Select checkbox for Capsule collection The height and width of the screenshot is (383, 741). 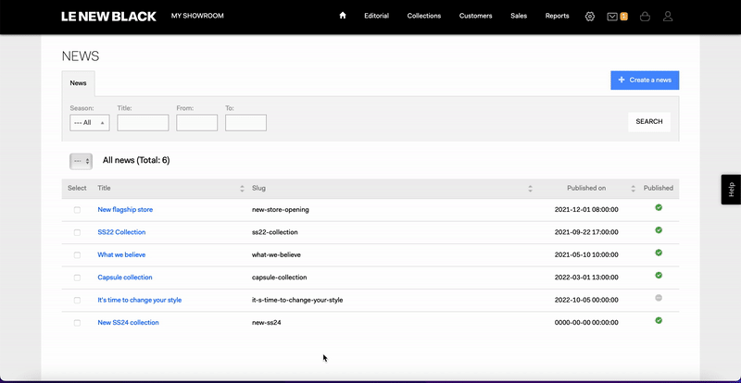point(77,278)
